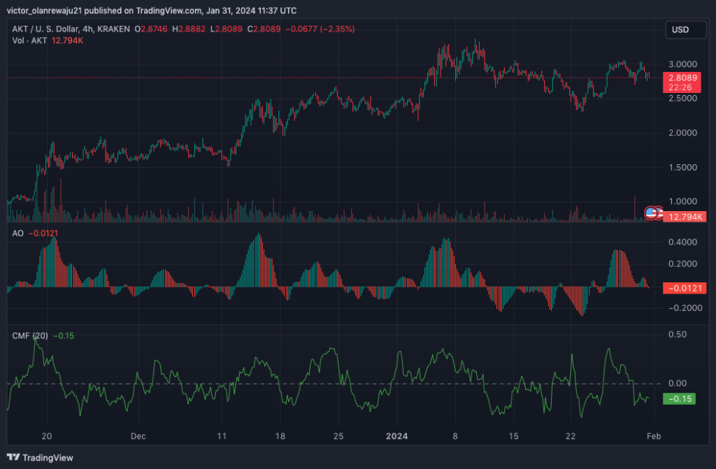Image resolution: width=716 pixels, height=469 pixels.
Task: Click the 0.4000 level on the AO scale
Action: tap(682, 242)
